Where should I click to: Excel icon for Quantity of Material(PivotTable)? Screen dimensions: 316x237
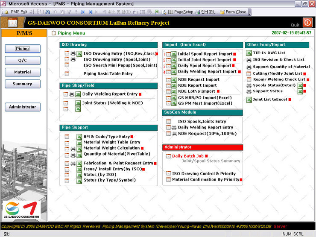[x=79, y=155]
